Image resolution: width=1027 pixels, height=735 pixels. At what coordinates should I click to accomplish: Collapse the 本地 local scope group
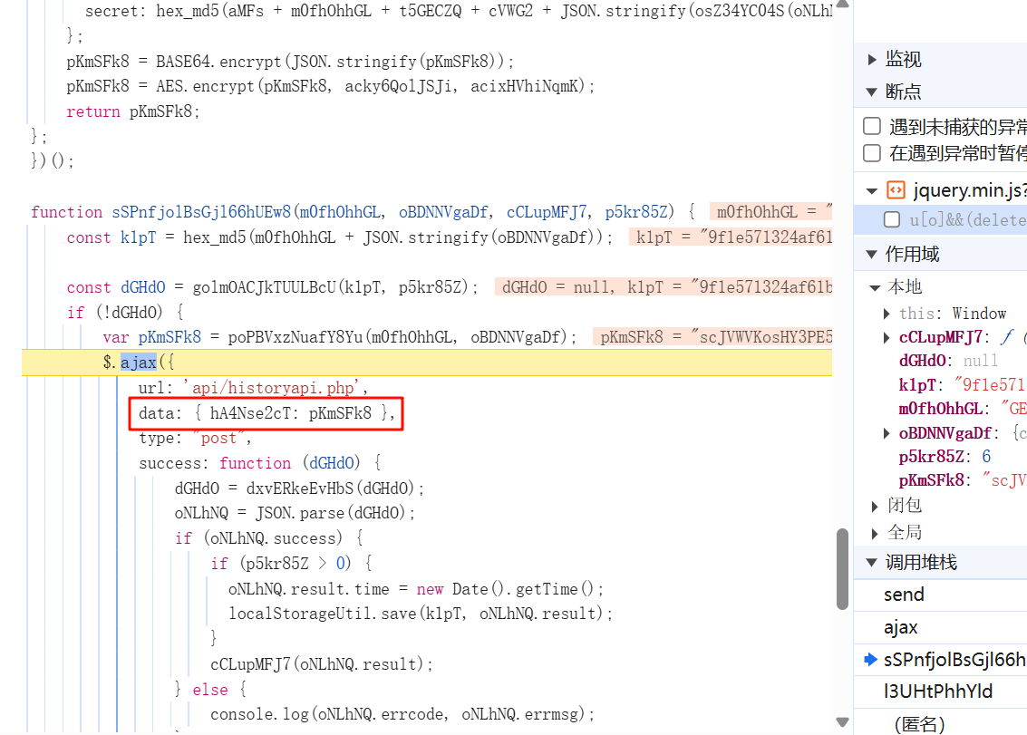tap(875, 287)
